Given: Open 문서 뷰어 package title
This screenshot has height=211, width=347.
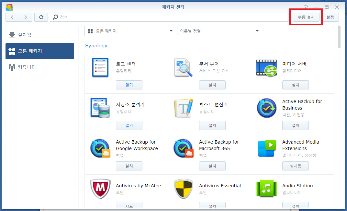Looking at the screenshot, I should (x=209, y=64).
